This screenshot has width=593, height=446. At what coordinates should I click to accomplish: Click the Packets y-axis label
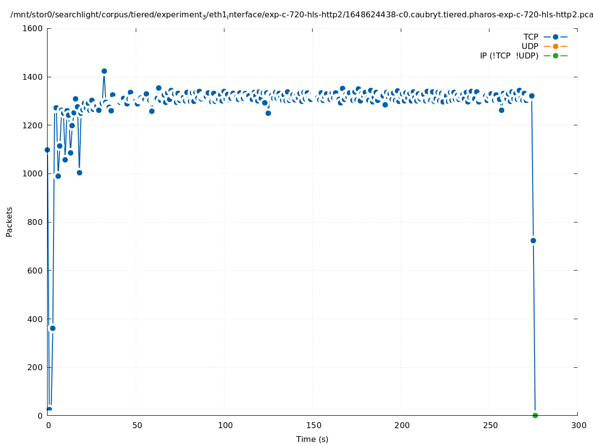click(x=9, y=222)
